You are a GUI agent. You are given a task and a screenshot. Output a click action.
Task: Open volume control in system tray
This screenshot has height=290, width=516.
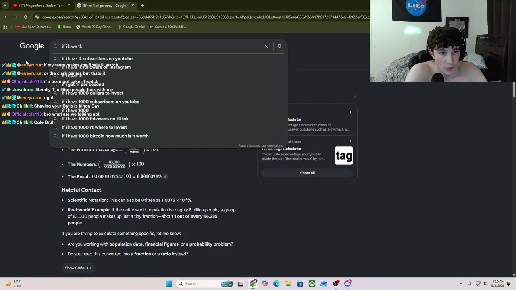pos(485,284)
